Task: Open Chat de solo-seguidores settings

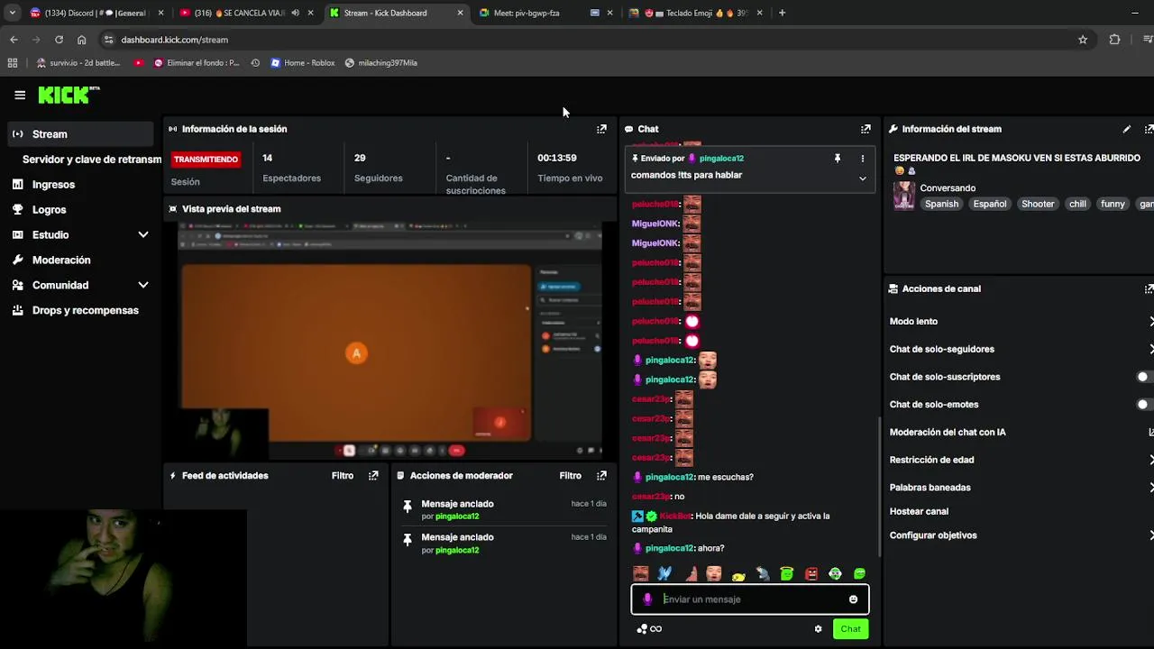Action: point(1020,349)
